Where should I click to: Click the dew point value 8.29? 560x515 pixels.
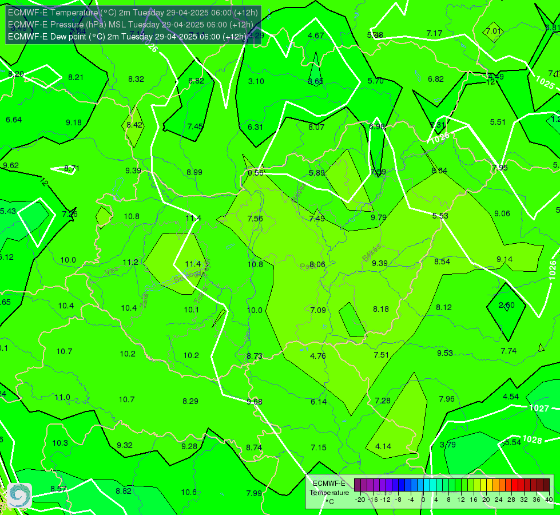coord(190,401)
